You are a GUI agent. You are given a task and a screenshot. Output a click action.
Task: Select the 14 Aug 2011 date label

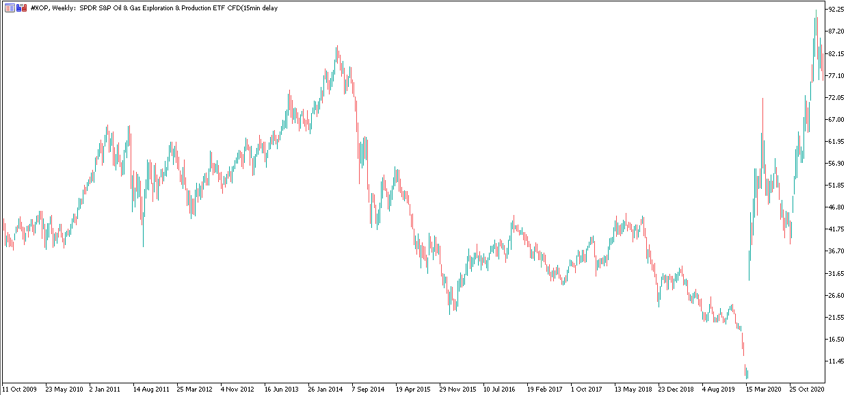click(151, 389)
